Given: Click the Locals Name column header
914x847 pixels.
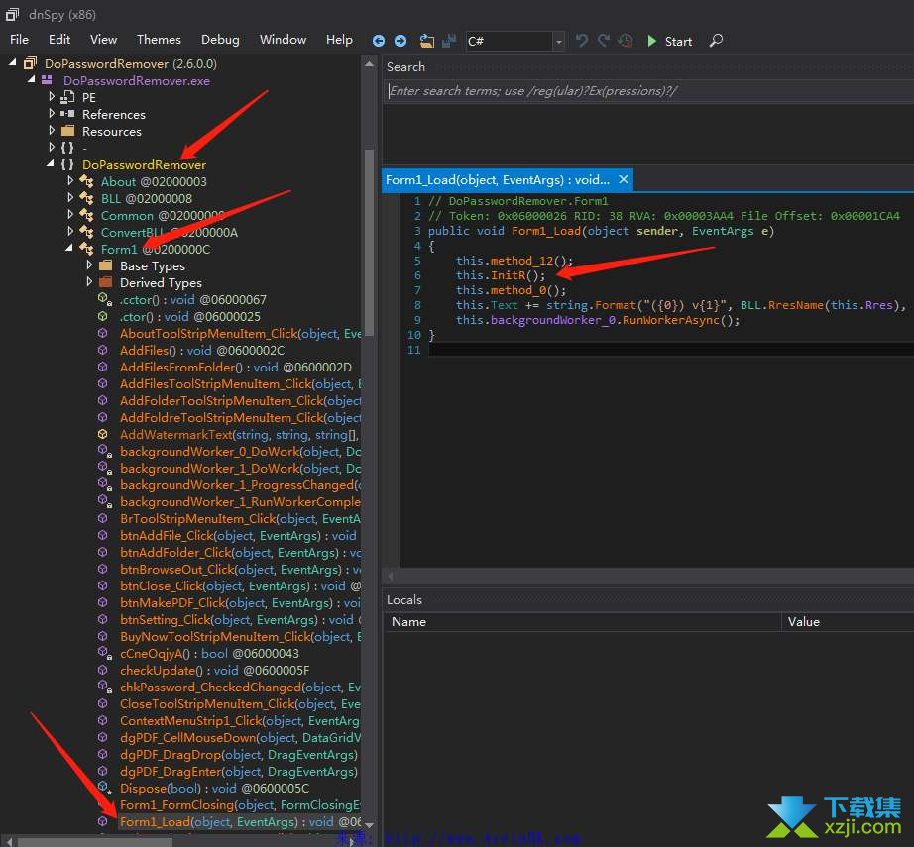Looking at the screenshot, I should tap(408, 622).
